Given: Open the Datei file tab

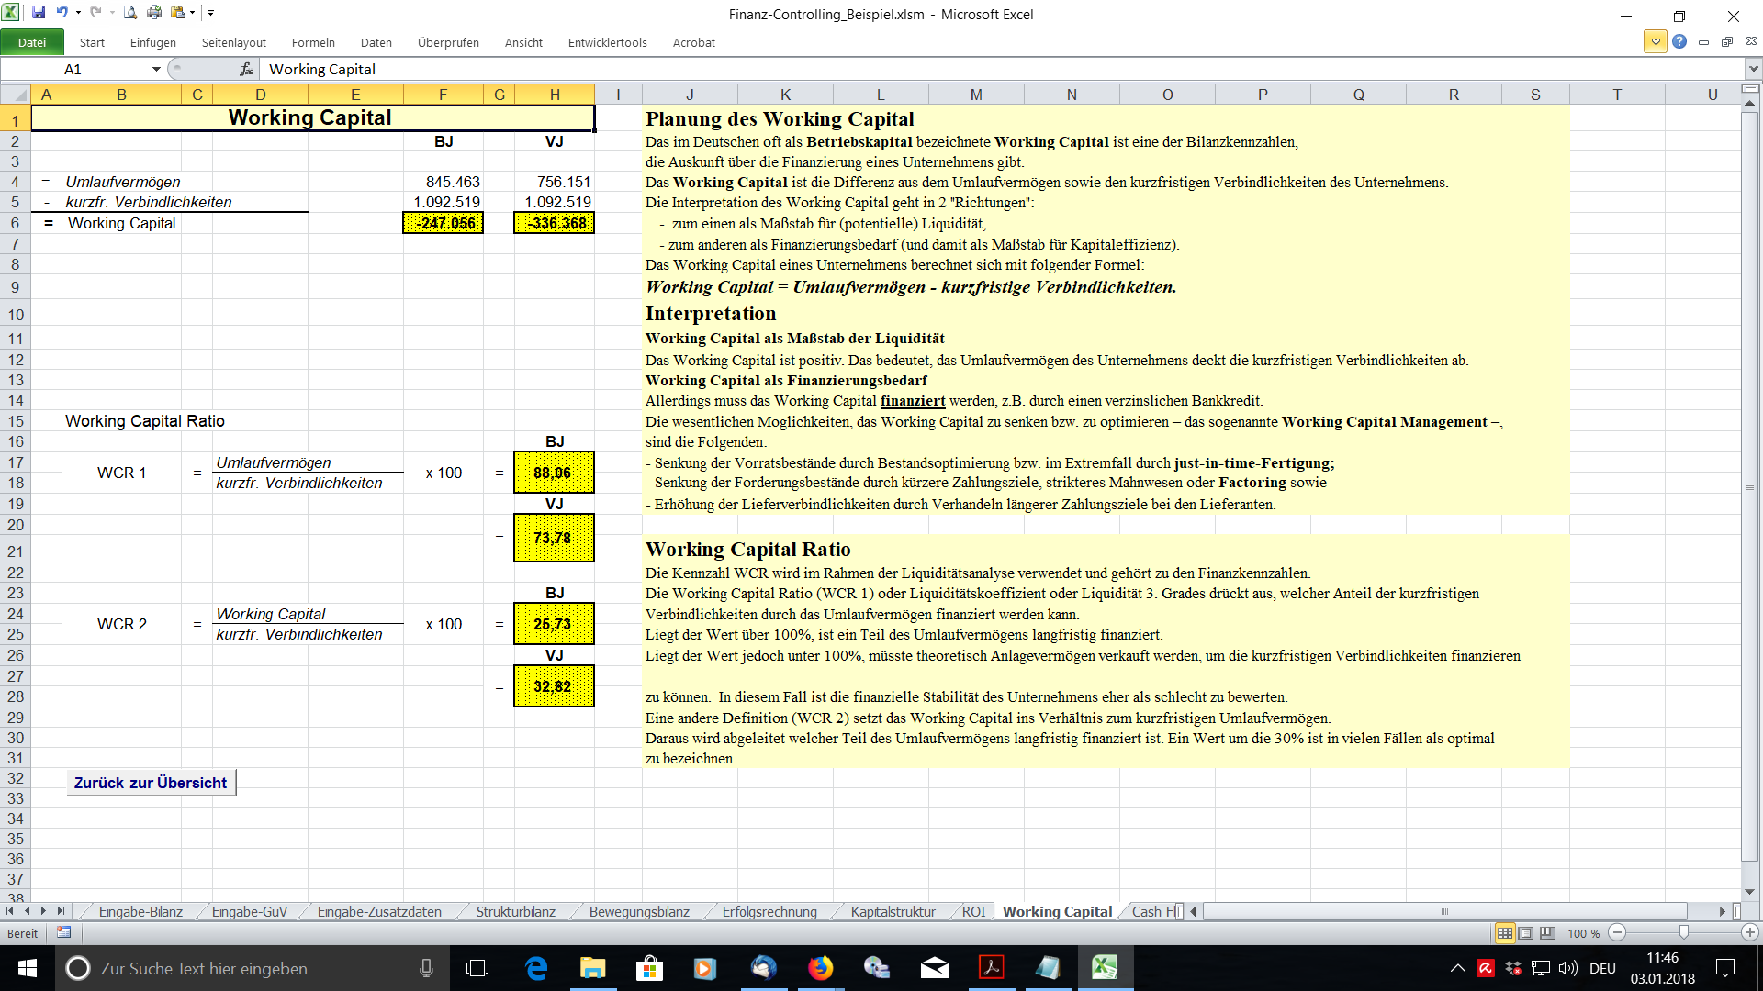Looking at the screenshot, I should click(32, 42).
